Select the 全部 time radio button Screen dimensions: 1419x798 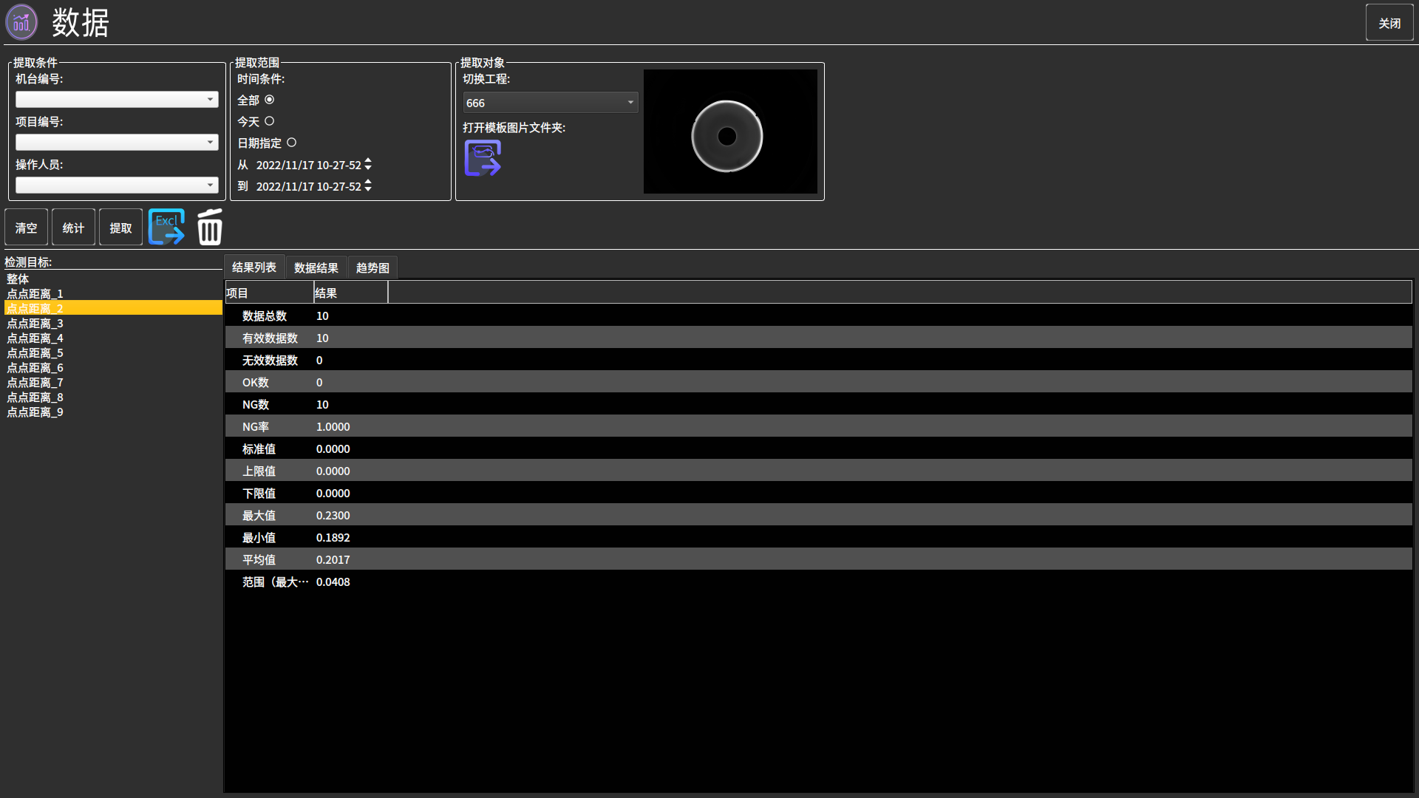pos(269,100)
